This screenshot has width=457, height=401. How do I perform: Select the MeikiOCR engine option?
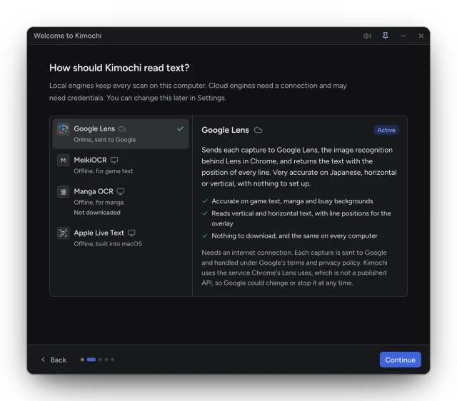[121, 165]
